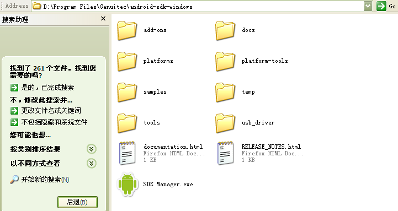Click the tools folder label
Image resolution: width=398 pixels, height=211 pixels.
coord(152,123)
